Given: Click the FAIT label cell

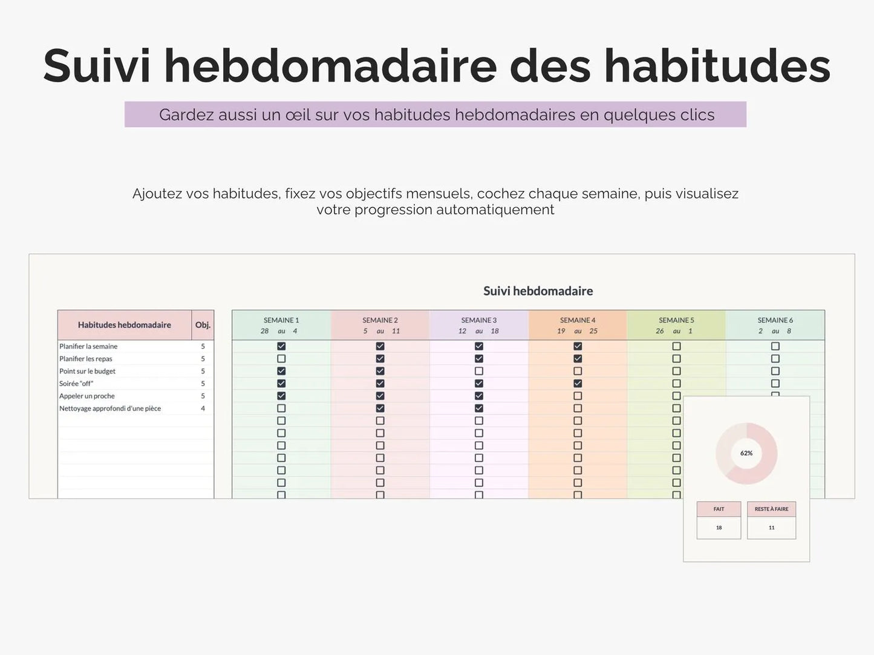Looking at the screenshot, I should (x=719, y=509).
